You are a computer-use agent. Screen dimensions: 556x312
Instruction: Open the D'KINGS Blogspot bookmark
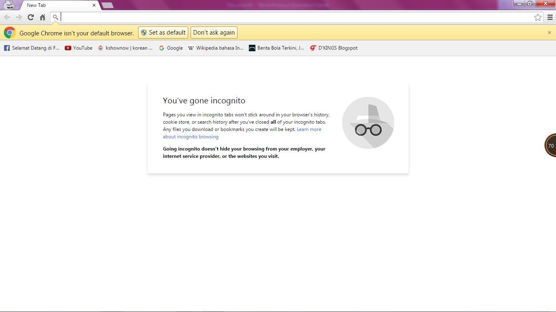coord(333,48)
